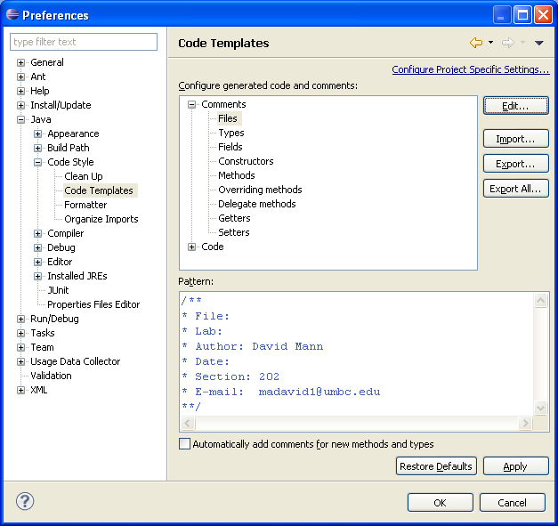Expand the Compiler preferences node
Viewport: 558px width, 526px height.
pos(38,233)
